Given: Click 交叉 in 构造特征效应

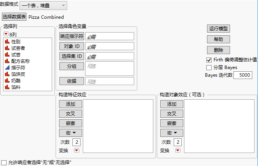Looking at the screenshot, I should coord(71,114).
